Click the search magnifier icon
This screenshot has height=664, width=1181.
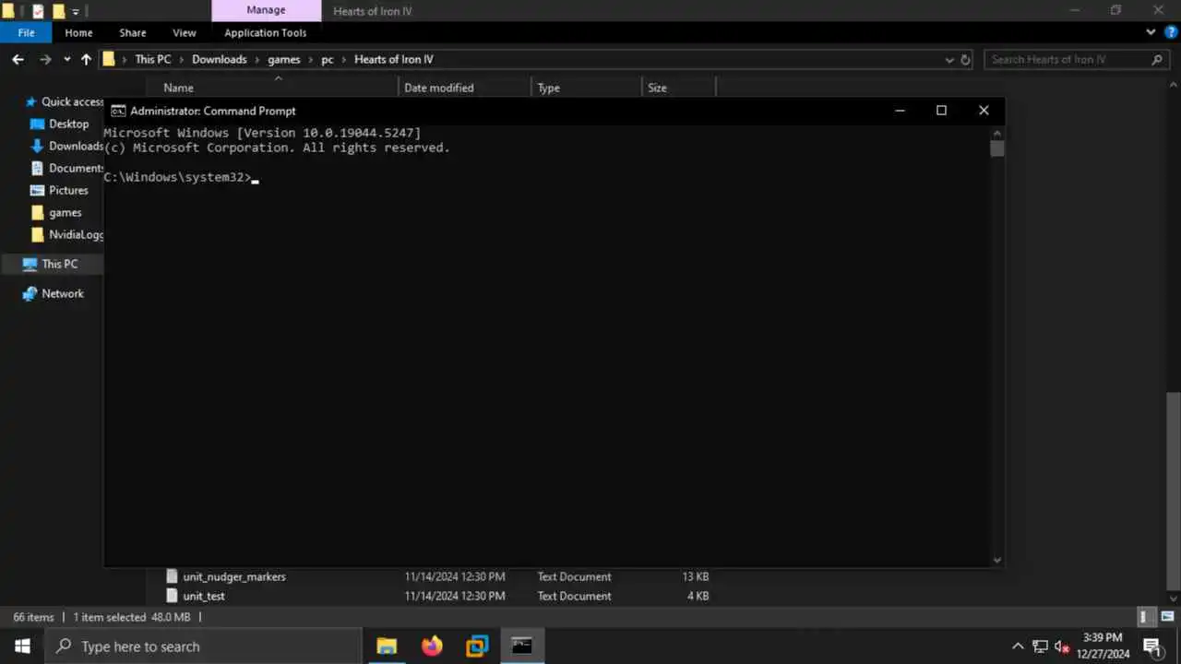point(1157,59)
